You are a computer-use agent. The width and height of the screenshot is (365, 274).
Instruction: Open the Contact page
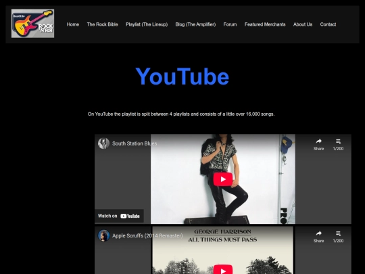328,24
